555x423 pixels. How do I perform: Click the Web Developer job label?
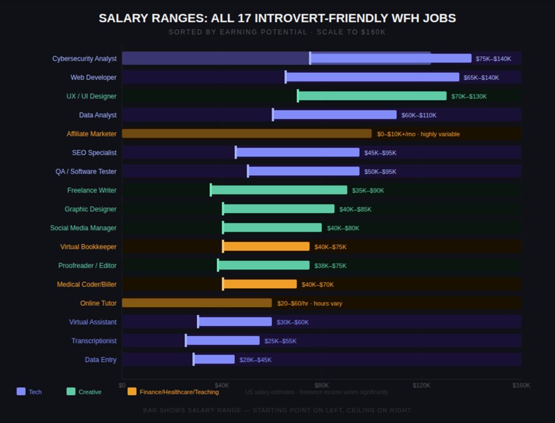point(93,77)
